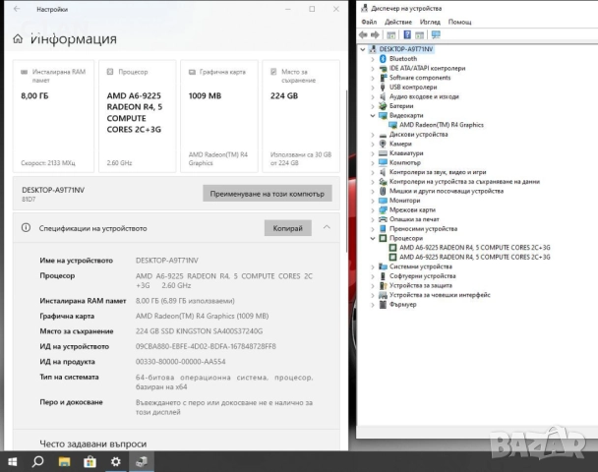Open the Изглед menu
Viewport: 598px width, 472px height.
click(x=430, y=22)
